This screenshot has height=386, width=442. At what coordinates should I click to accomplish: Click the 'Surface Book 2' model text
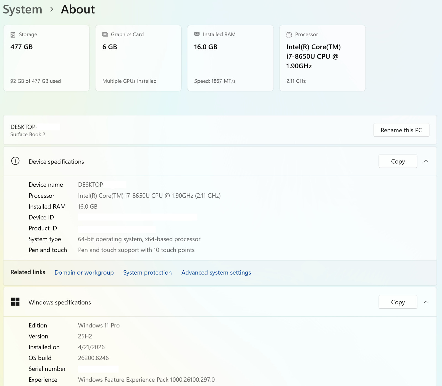(28, 134)
